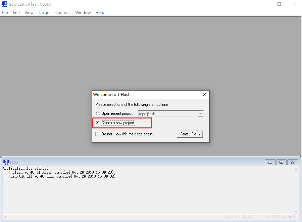
Task: Click 'Please select one of the following' text
Action: click(132, 105)
